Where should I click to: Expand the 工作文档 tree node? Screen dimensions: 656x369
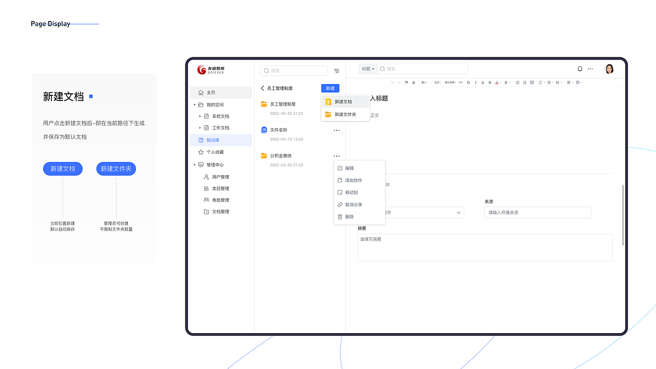pos(200,128)
